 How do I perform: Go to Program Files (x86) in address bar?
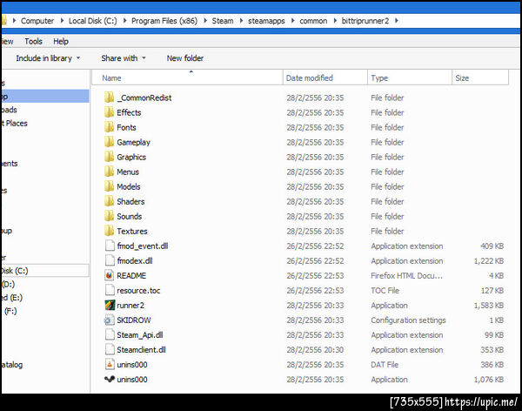pyautogui.click(x=164, y=21)
